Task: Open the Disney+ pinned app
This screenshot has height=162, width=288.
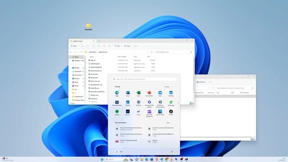Action: (x=128, y=112)
